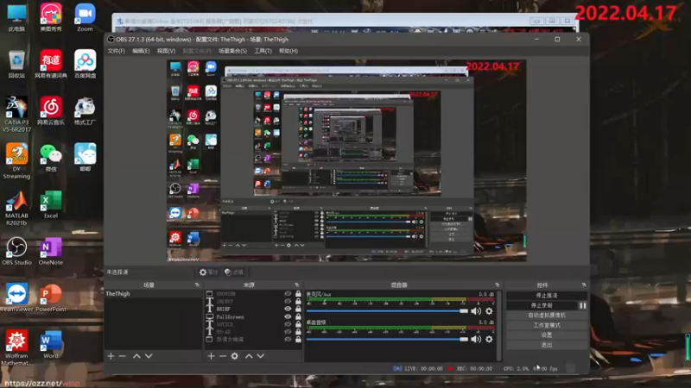The height and width of the screenshot is (388, 691).
Task: Toggle visibility eye of the URGENT source
Action: (x=288, y=301)
